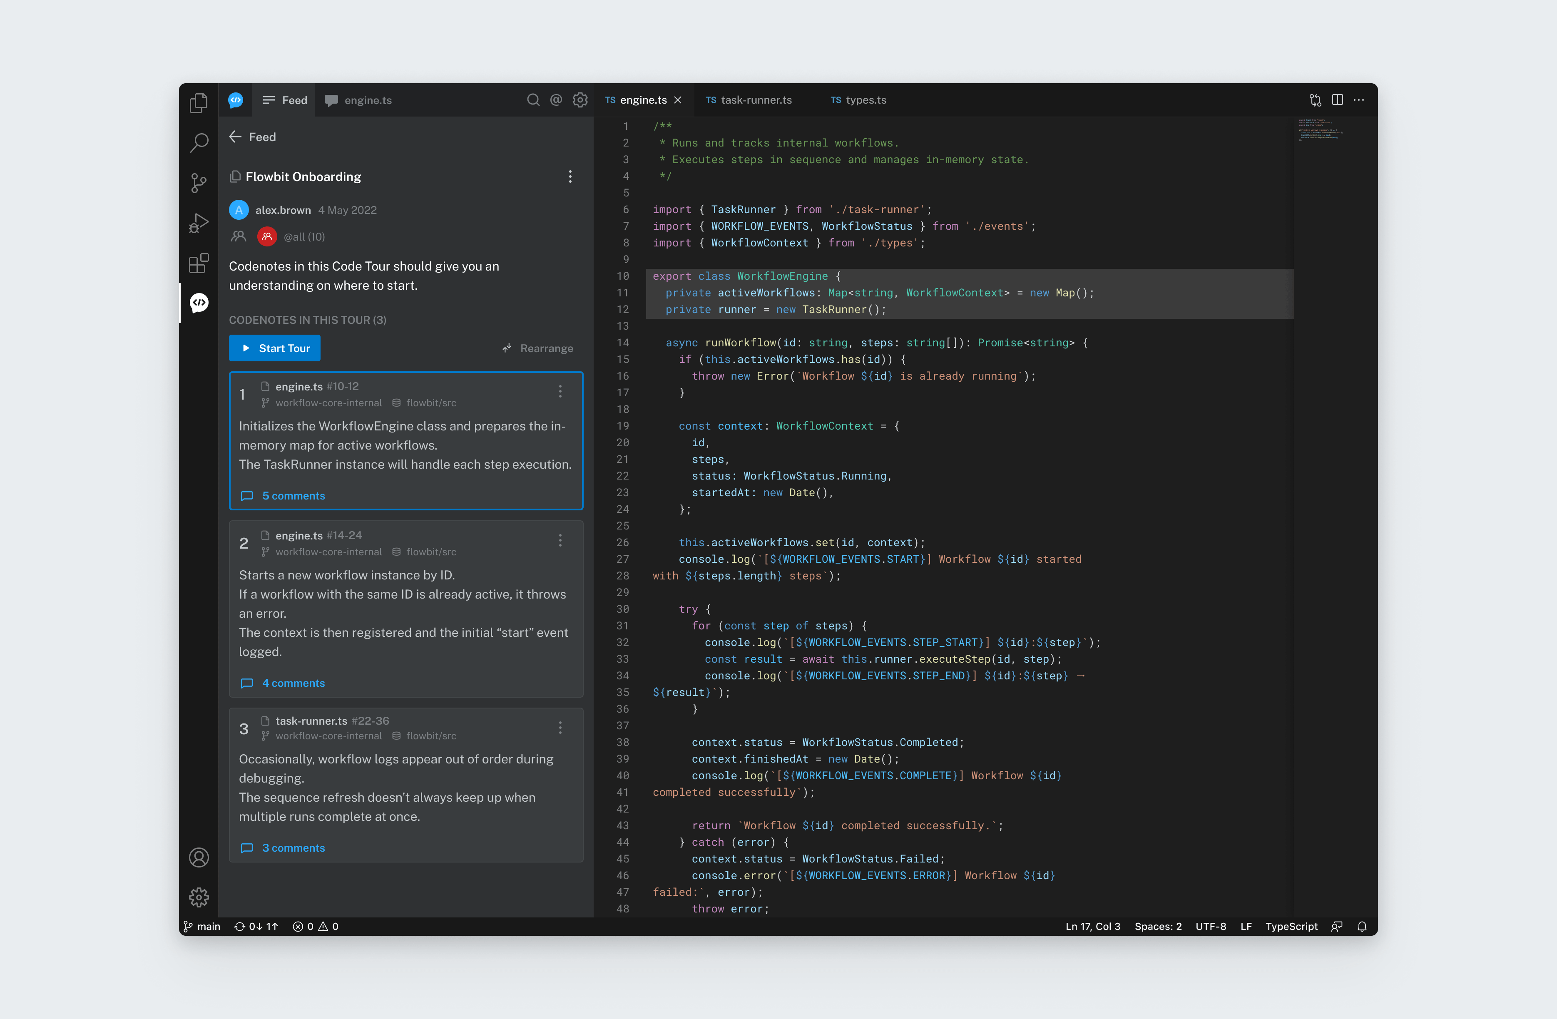
Task: Click the code minimap preview
Action: coord(1320,129)
